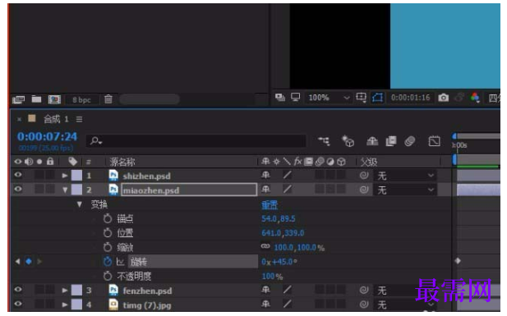Hide the fenzhen.psd layer
The image size is (507, 316).
[x=18, y=290]
